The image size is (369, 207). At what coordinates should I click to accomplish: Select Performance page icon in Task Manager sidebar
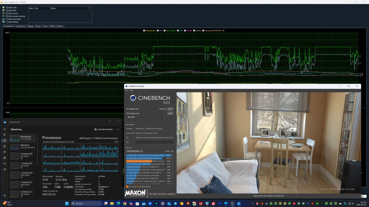pyautogui.click(x=5, y=141)
